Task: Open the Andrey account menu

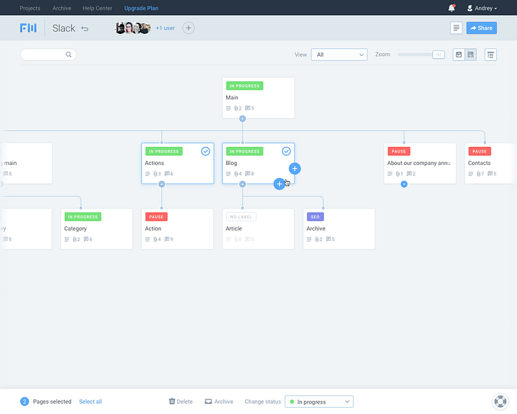Action: 482,8
